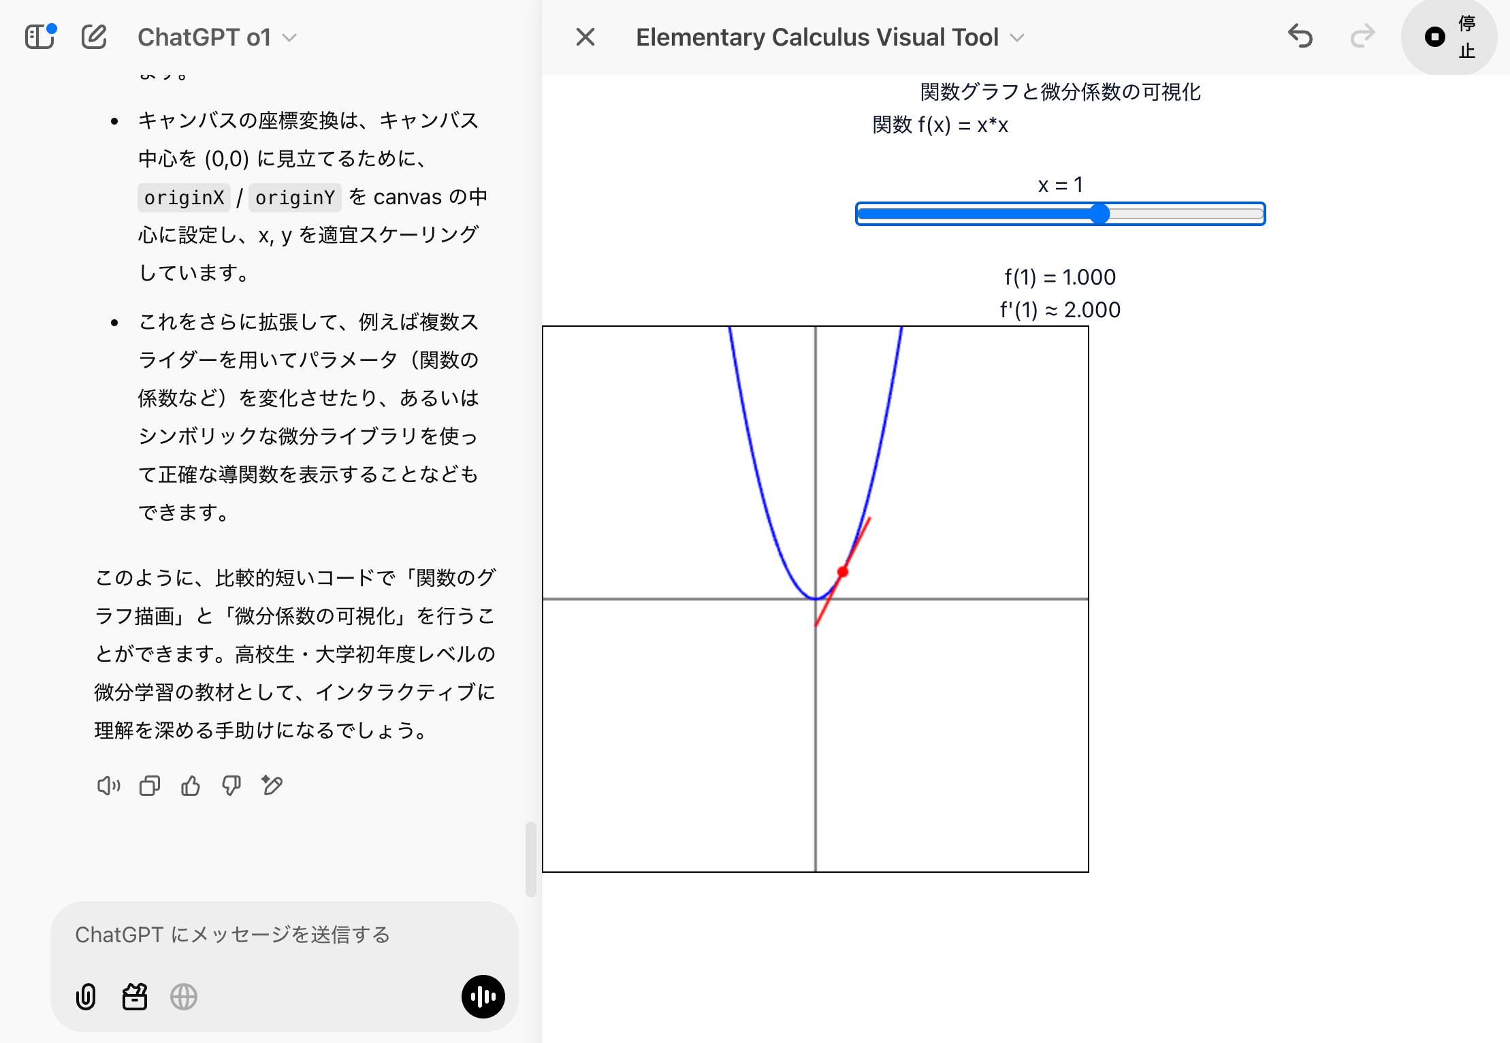Close the canvas panel with X
This screenshot has width=1510, height=1043.
click(x=585, y=37)
